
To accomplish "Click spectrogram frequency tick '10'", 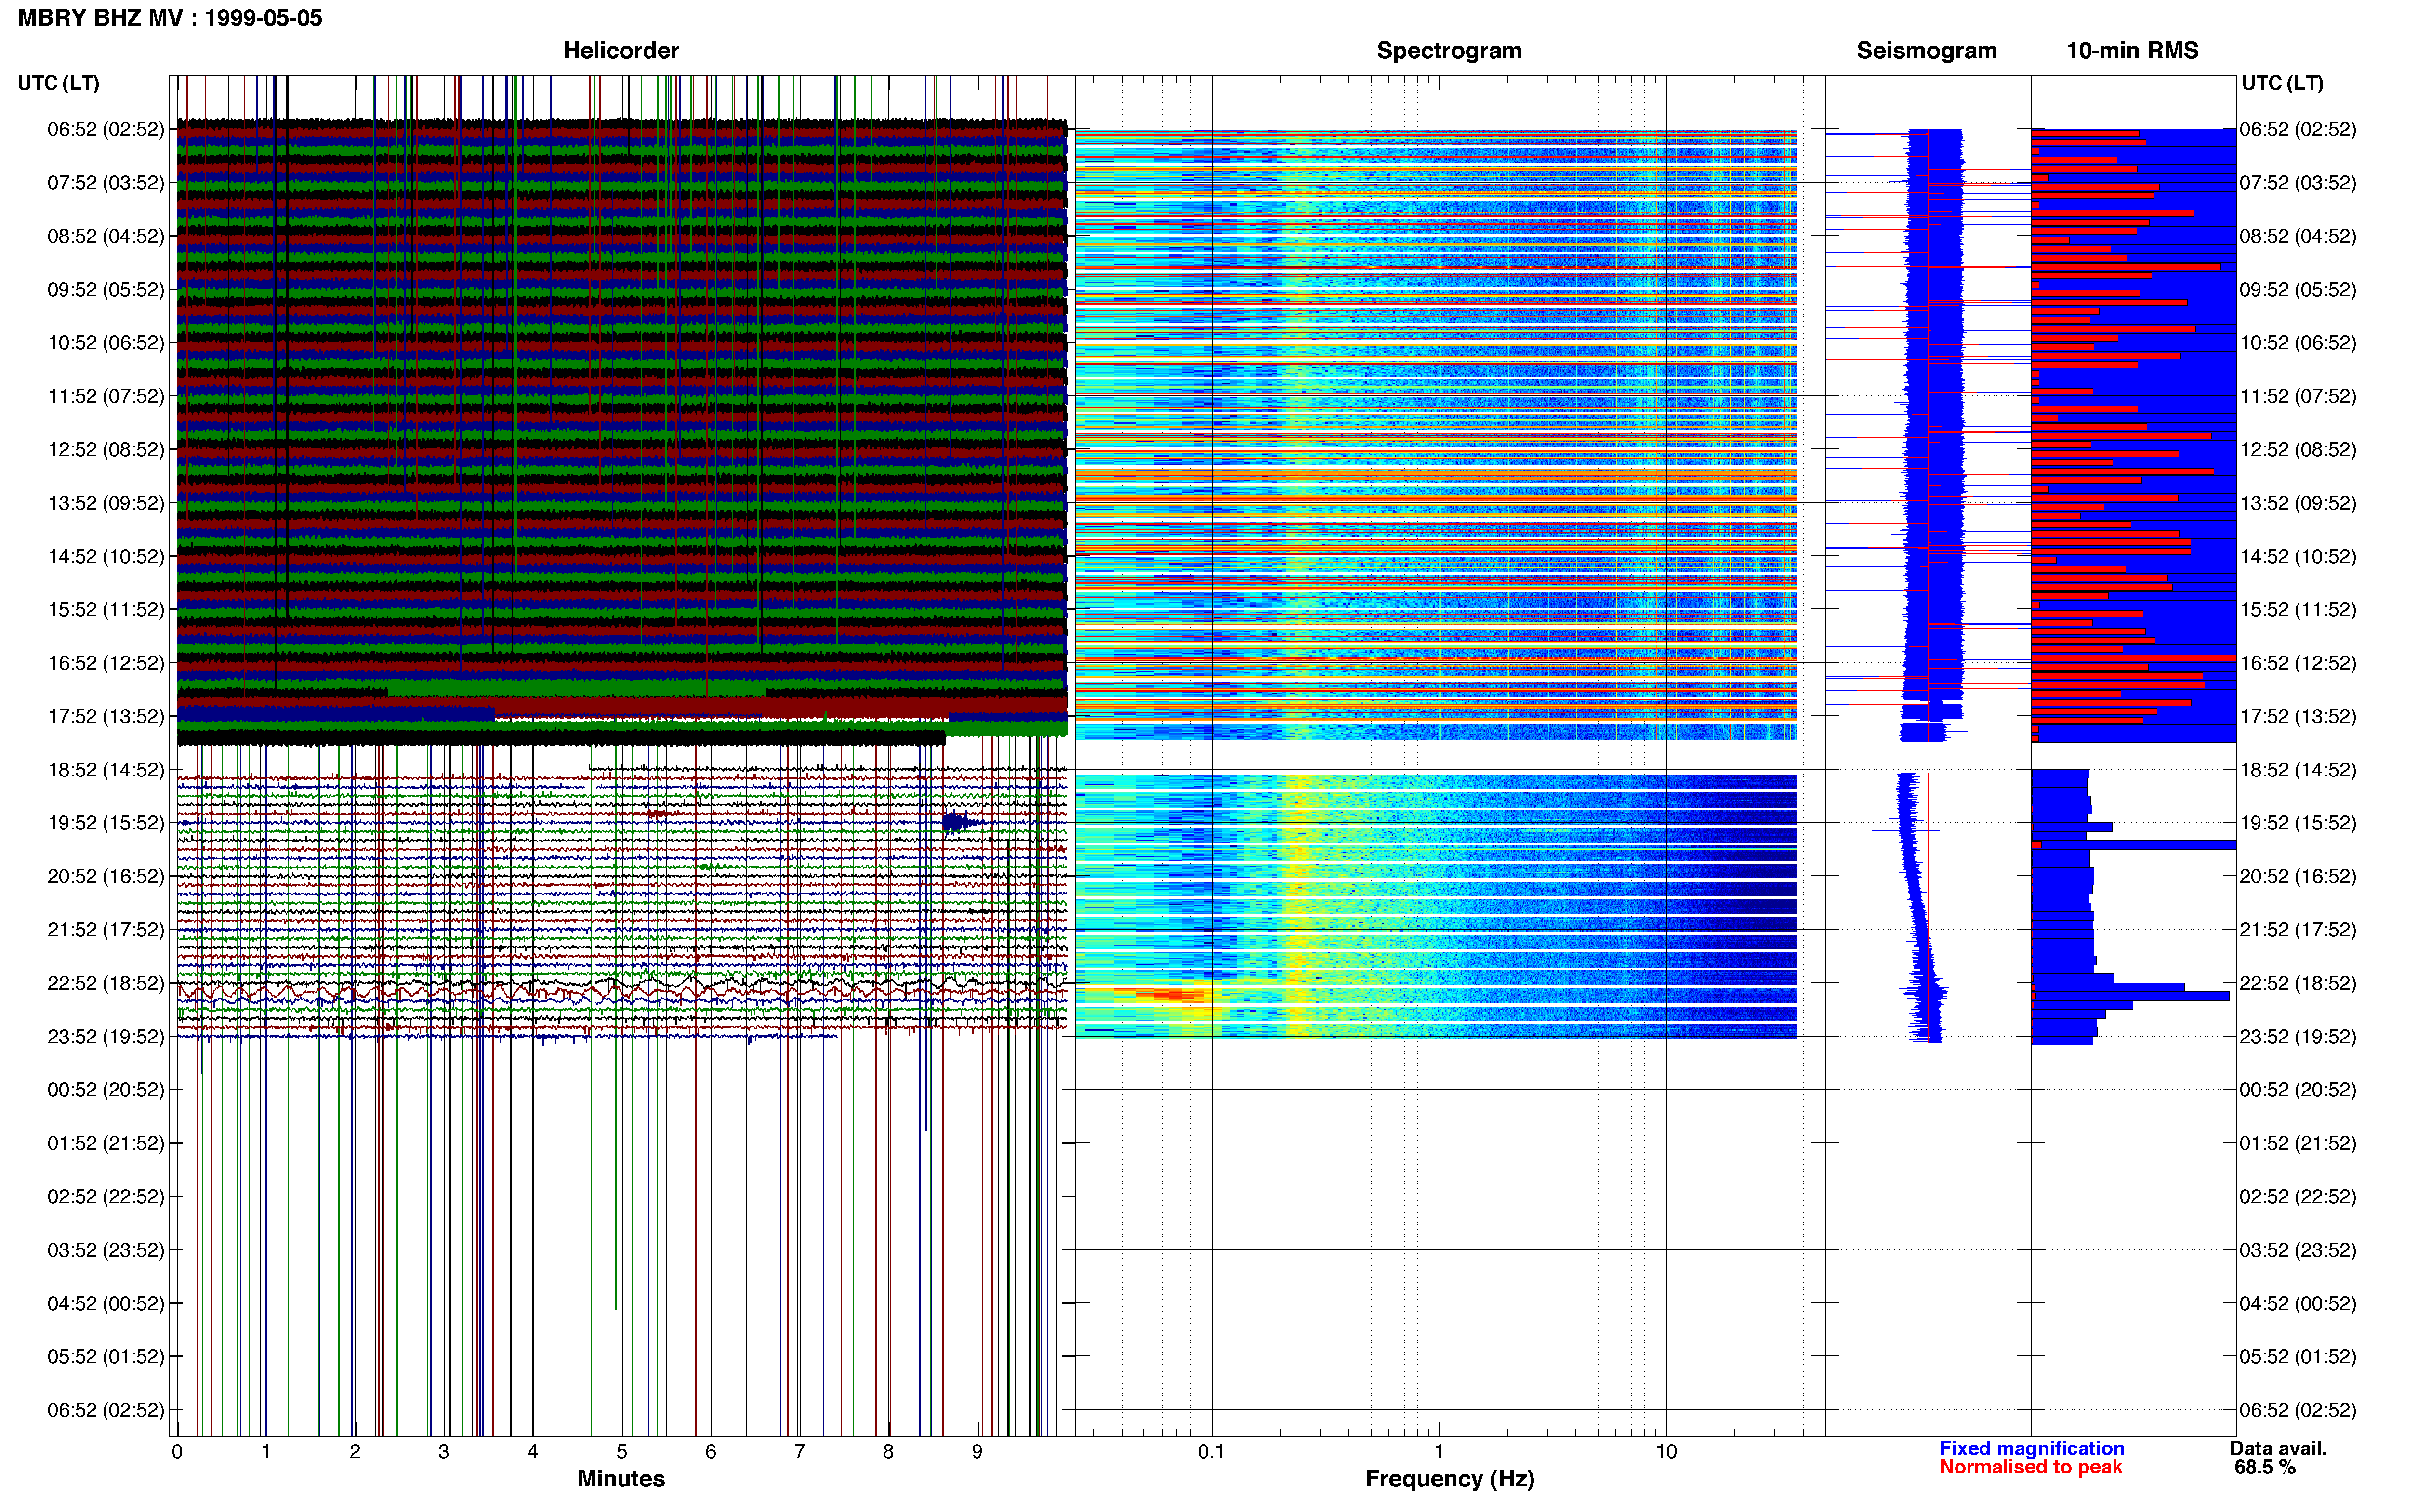I will pyautogui.click(x=1666, y=1451).
